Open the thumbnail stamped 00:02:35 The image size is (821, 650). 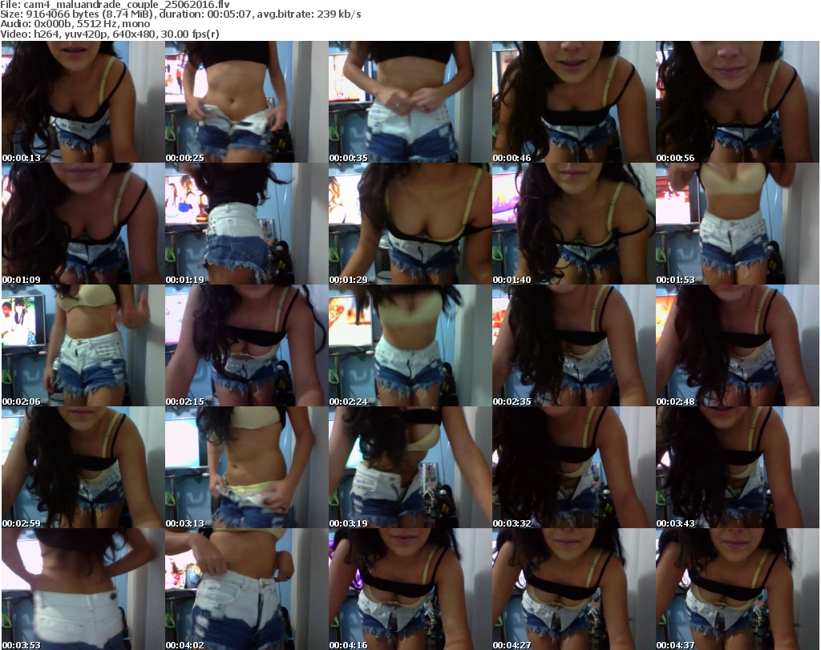point(573,346)
